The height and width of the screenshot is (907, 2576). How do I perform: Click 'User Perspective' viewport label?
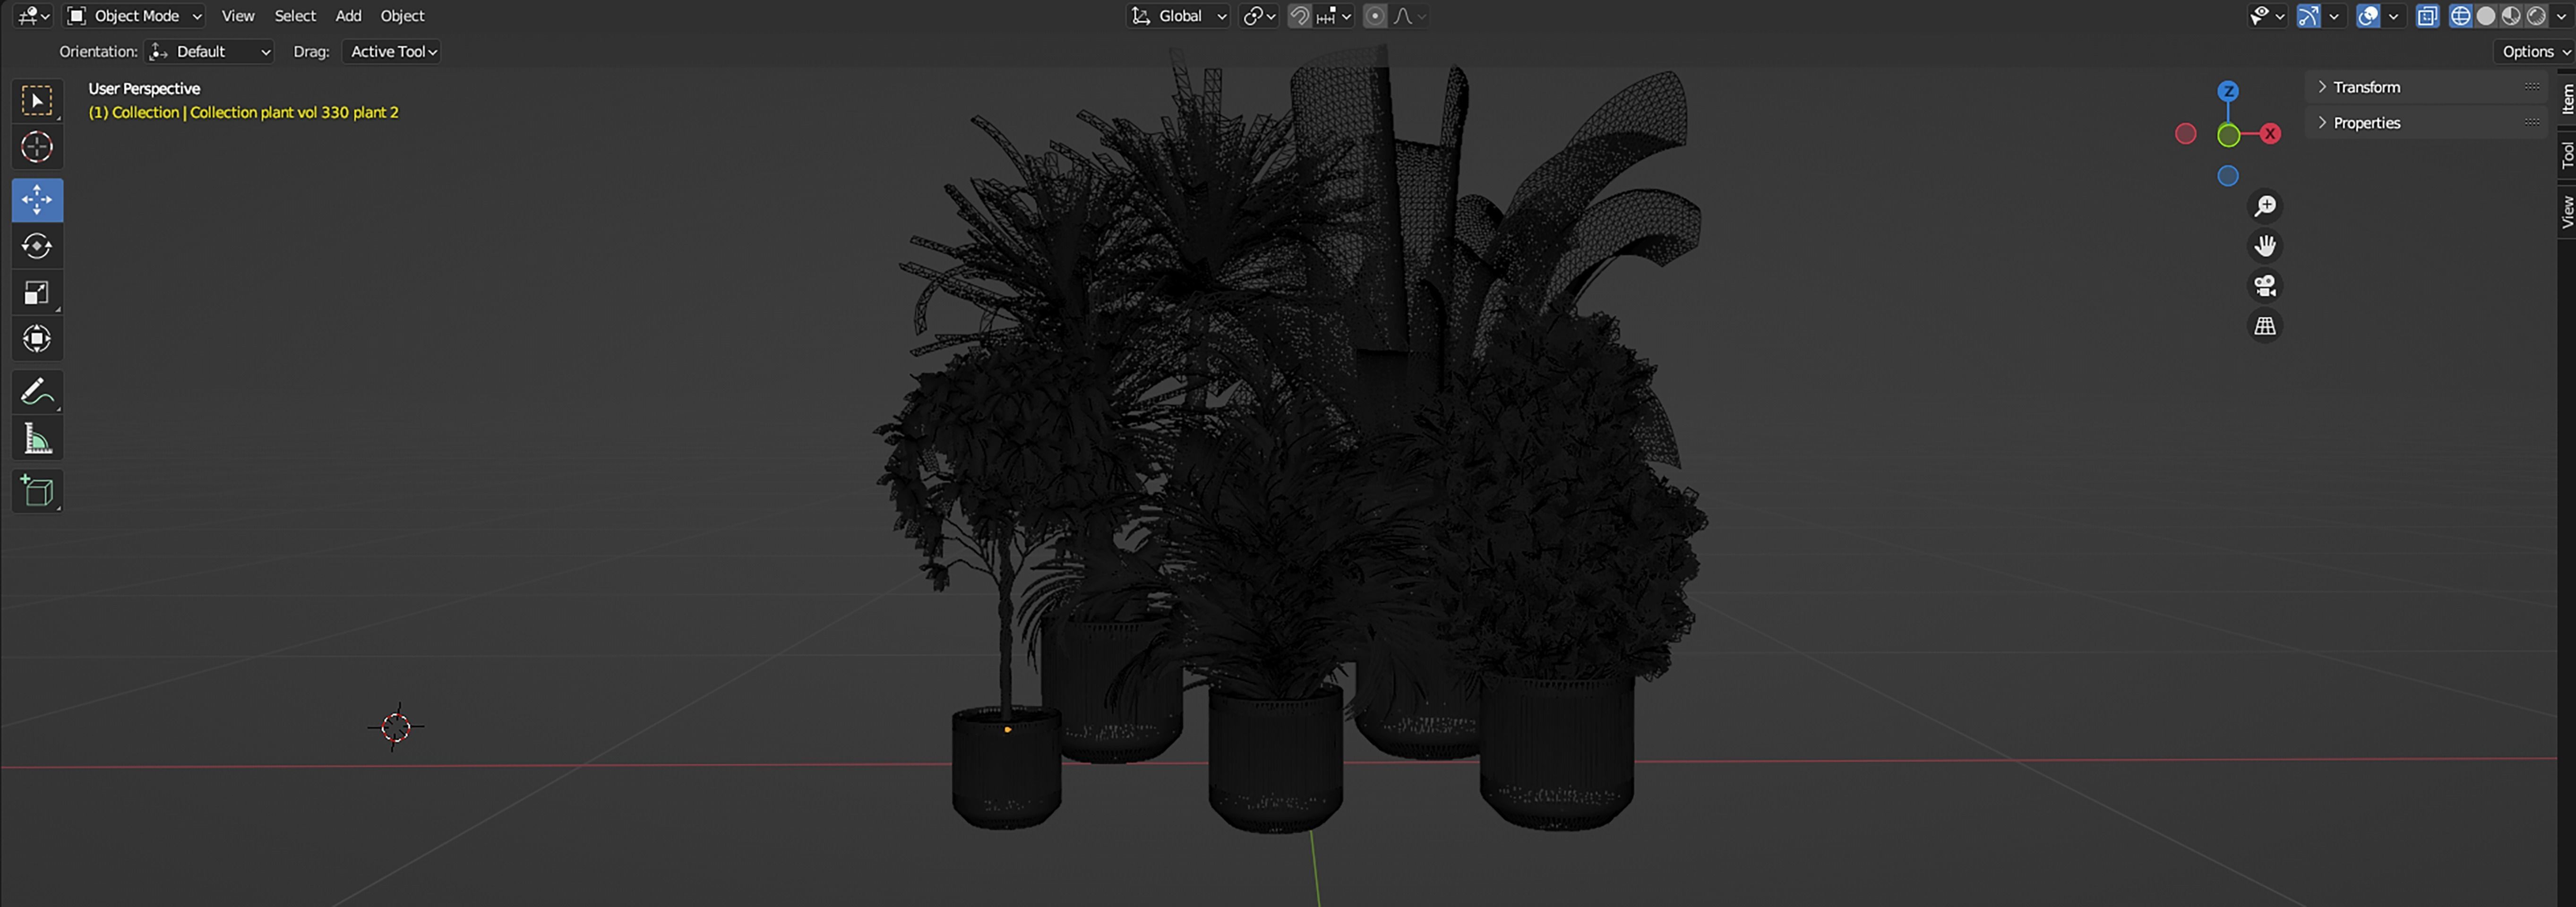pos(144,89)
